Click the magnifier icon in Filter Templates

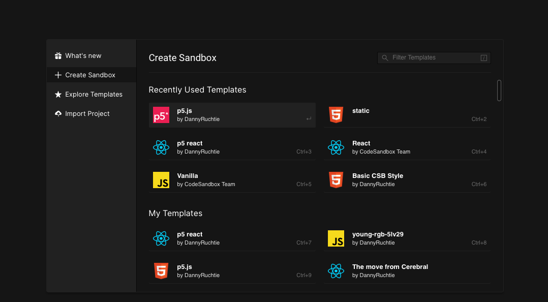385,57
